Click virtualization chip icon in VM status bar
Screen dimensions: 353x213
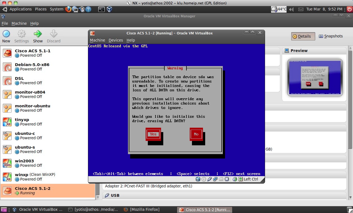(227, 179)
